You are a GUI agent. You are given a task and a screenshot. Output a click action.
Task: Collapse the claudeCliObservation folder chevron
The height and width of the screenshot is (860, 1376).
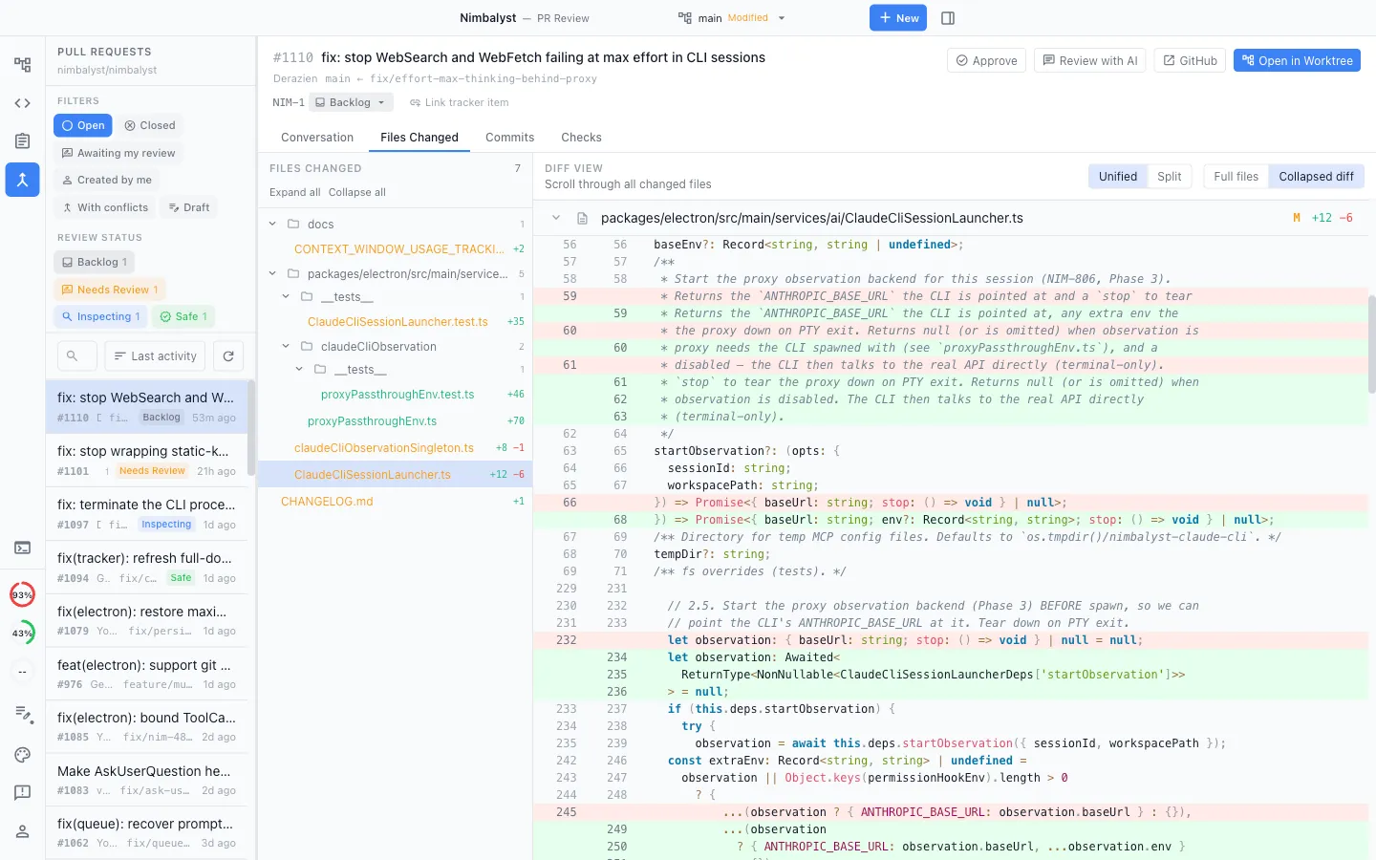pyautogui.click(x=286, y=346)
